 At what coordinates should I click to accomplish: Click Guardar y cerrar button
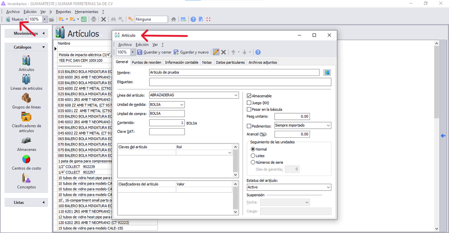154,52
